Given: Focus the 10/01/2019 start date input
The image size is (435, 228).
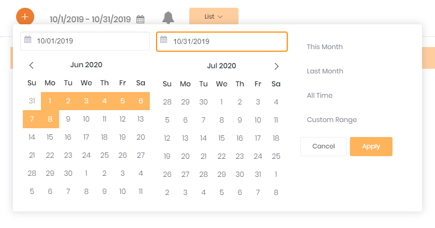Looking at the screenshot, I should (85, 41).
